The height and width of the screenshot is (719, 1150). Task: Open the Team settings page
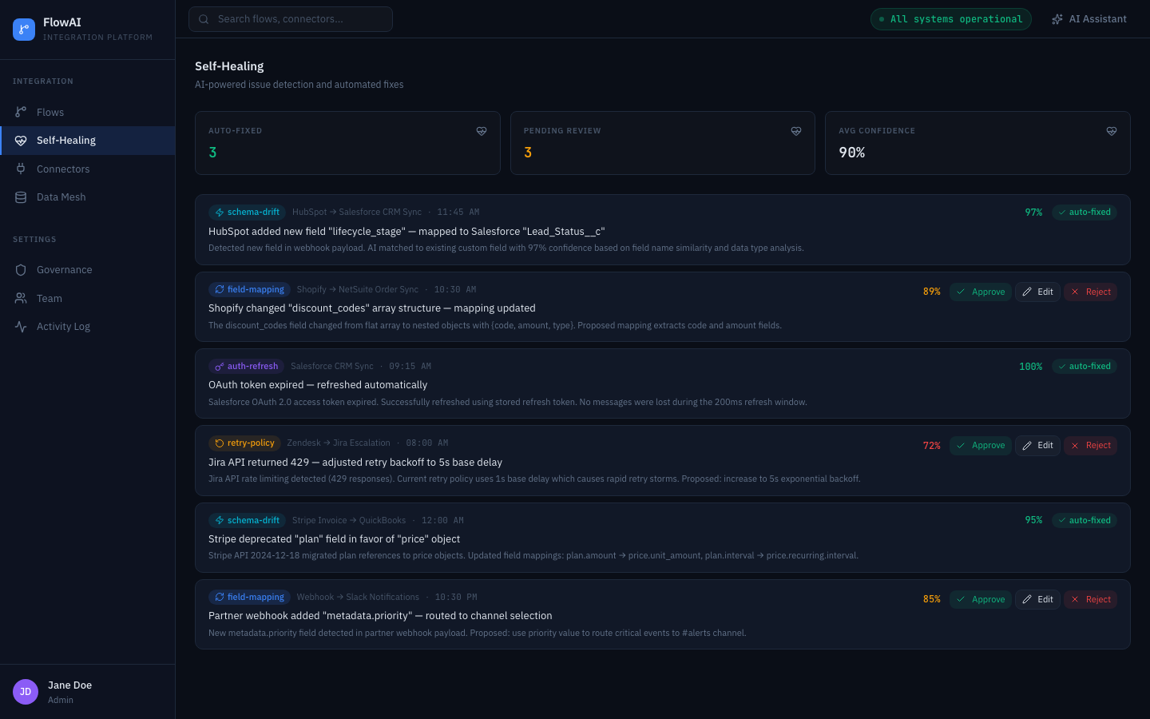(49, 298)
